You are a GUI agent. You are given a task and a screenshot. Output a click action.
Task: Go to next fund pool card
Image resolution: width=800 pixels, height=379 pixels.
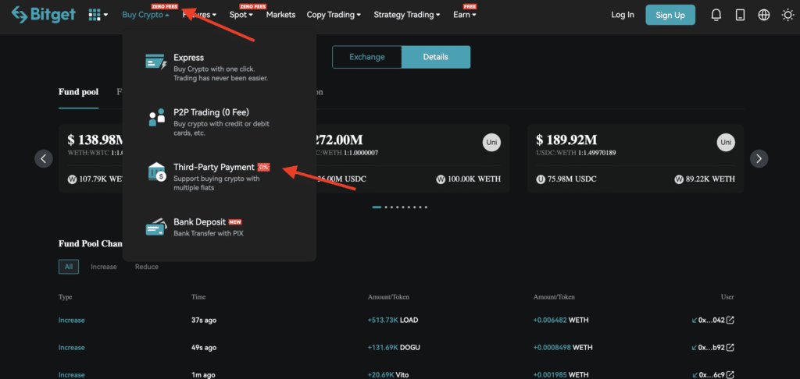759,158
